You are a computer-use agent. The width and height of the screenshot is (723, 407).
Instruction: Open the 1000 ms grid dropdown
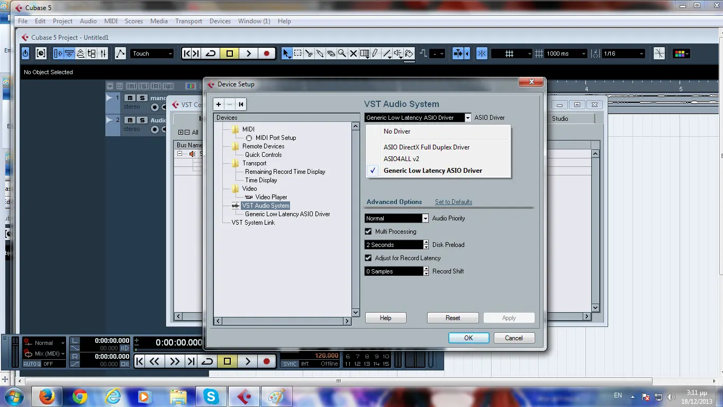566,54
